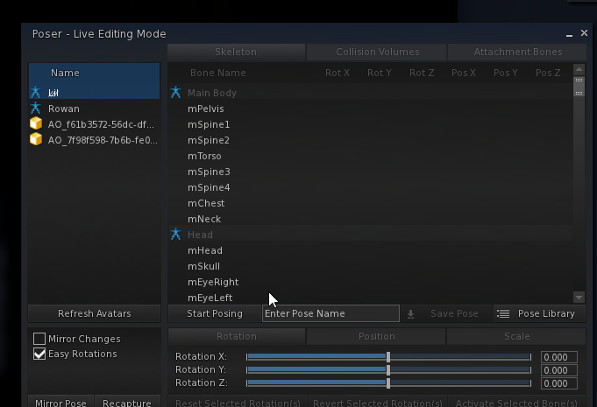Screen dimensions: 597x407
Task: Click the Rotation Z value field
Action: coord(559,383)
